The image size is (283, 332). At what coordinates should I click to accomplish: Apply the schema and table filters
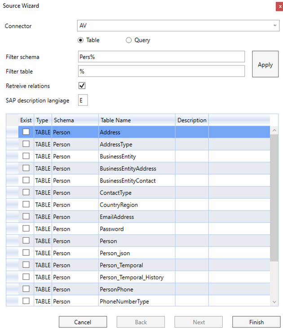pyautogui.click(x=265, y=64)
